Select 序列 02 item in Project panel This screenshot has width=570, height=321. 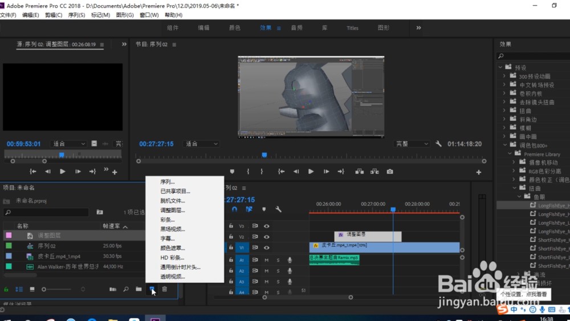pyautogui.click(x=47, y=246)
